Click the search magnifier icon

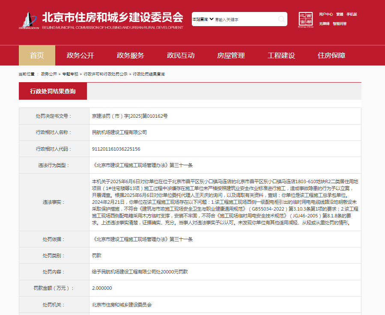pyautogui.click(x=281, y=19)
